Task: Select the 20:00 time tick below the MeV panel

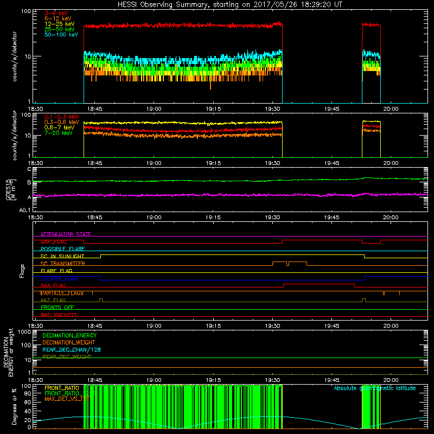Action: coord(391,163)
